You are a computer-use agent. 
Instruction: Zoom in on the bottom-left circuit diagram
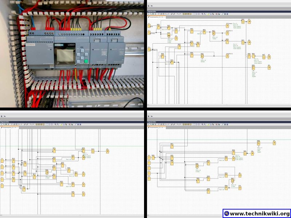click(x=55, y=124)
